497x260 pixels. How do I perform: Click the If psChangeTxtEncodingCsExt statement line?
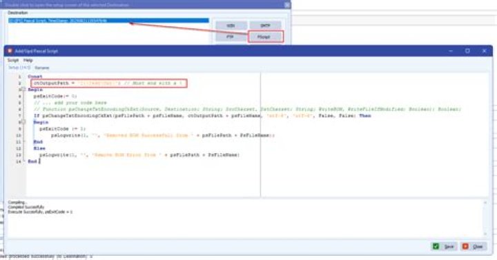click(202, 116)
